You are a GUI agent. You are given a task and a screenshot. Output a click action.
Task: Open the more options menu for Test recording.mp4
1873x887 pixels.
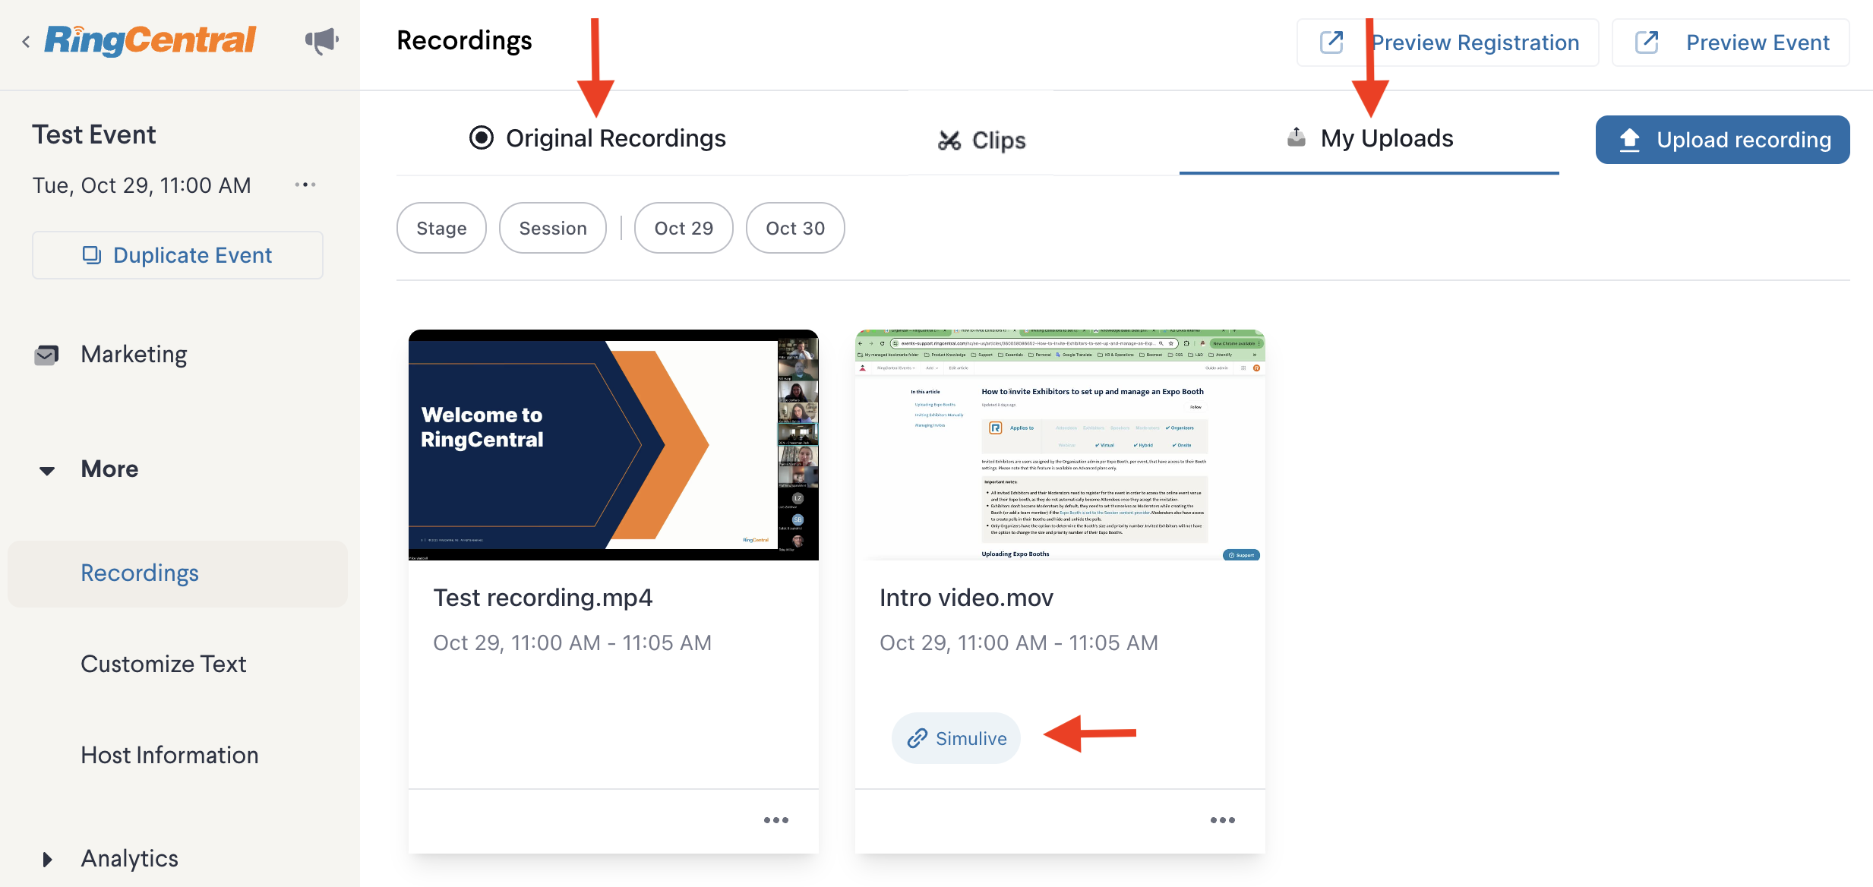point(776,820)
